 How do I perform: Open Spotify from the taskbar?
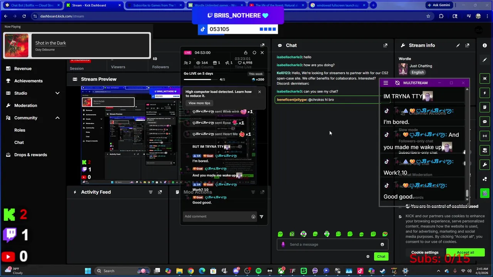258,271
